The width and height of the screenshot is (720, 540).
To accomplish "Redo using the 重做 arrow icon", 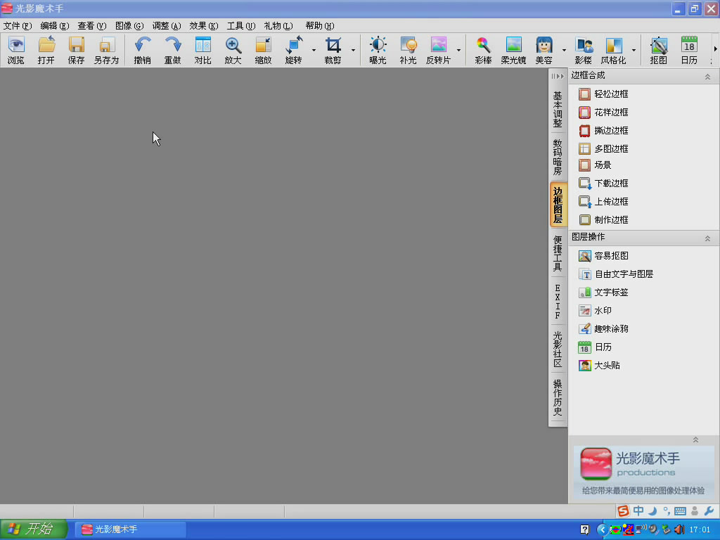I will pos(173,50).
